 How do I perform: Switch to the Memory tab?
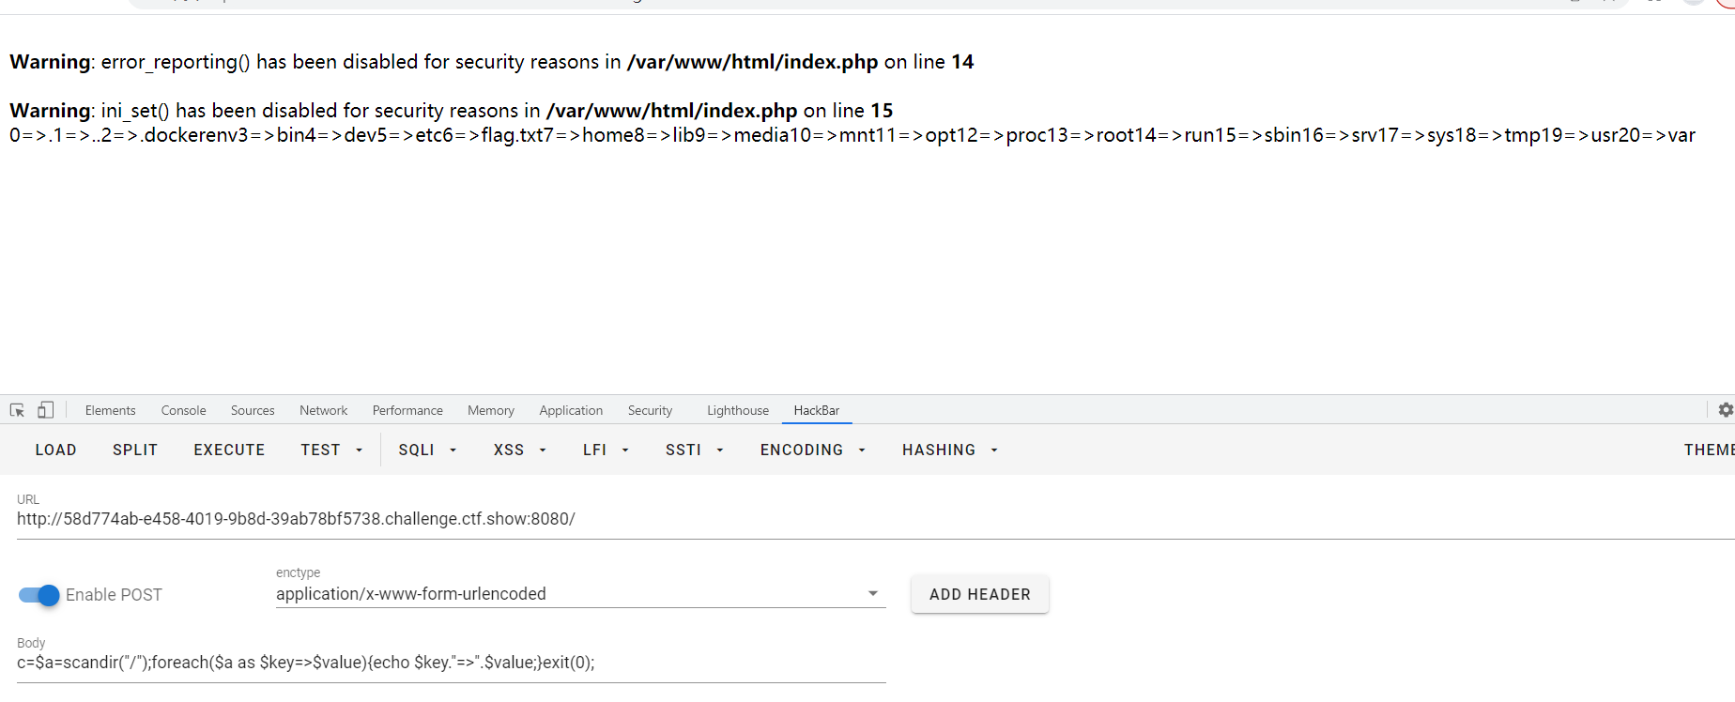(490, 410)
